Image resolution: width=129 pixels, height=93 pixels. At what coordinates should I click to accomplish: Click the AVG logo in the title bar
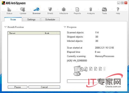[3, 3]
